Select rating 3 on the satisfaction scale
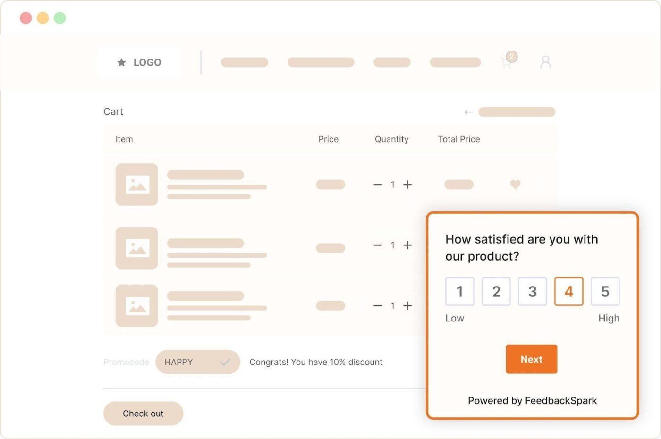The width and height of the screenshot is (661, 439). pos(532,291)
